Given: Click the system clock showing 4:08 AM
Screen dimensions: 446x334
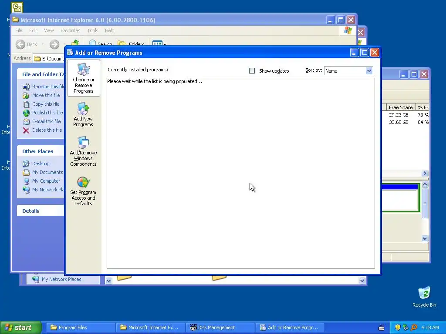Looking at the screenshot, I should [430, 327].
